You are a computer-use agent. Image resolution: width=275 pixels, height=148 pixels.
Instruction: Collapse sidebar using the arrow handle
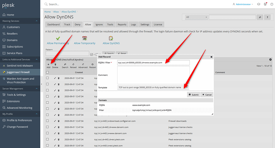point(42,84)
